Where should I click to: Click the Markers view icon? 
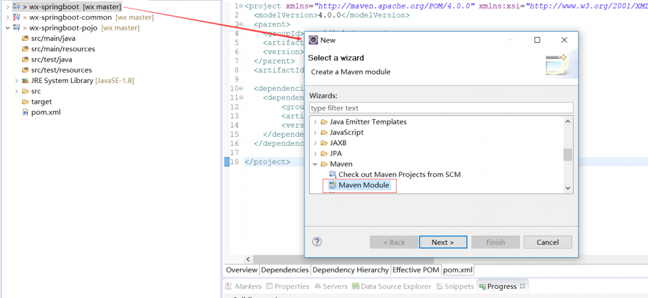click(229, 286)
